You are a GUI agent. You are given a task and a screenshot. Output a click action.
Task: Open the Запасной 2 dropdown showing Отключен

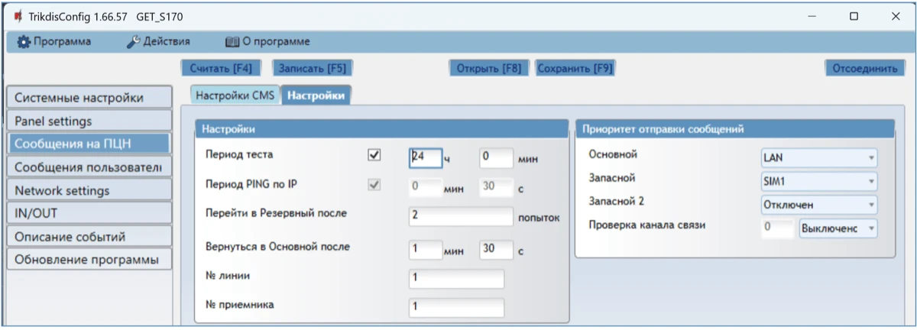coord(818,205)
